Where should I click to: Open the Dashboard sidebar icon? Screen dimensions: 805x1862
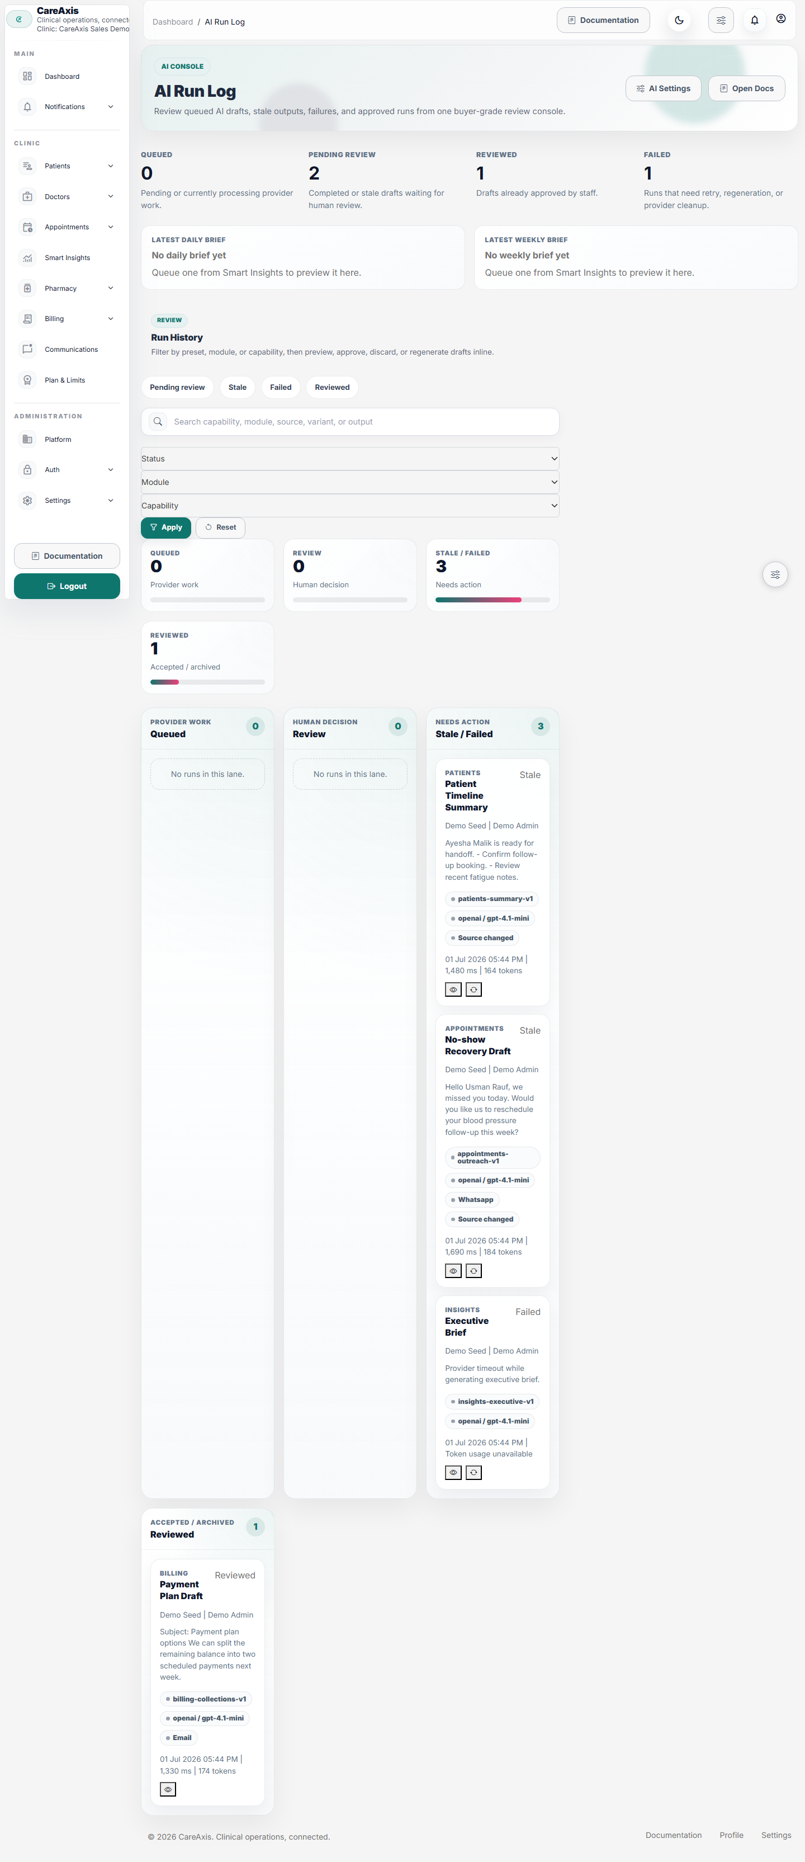[27, 77]
